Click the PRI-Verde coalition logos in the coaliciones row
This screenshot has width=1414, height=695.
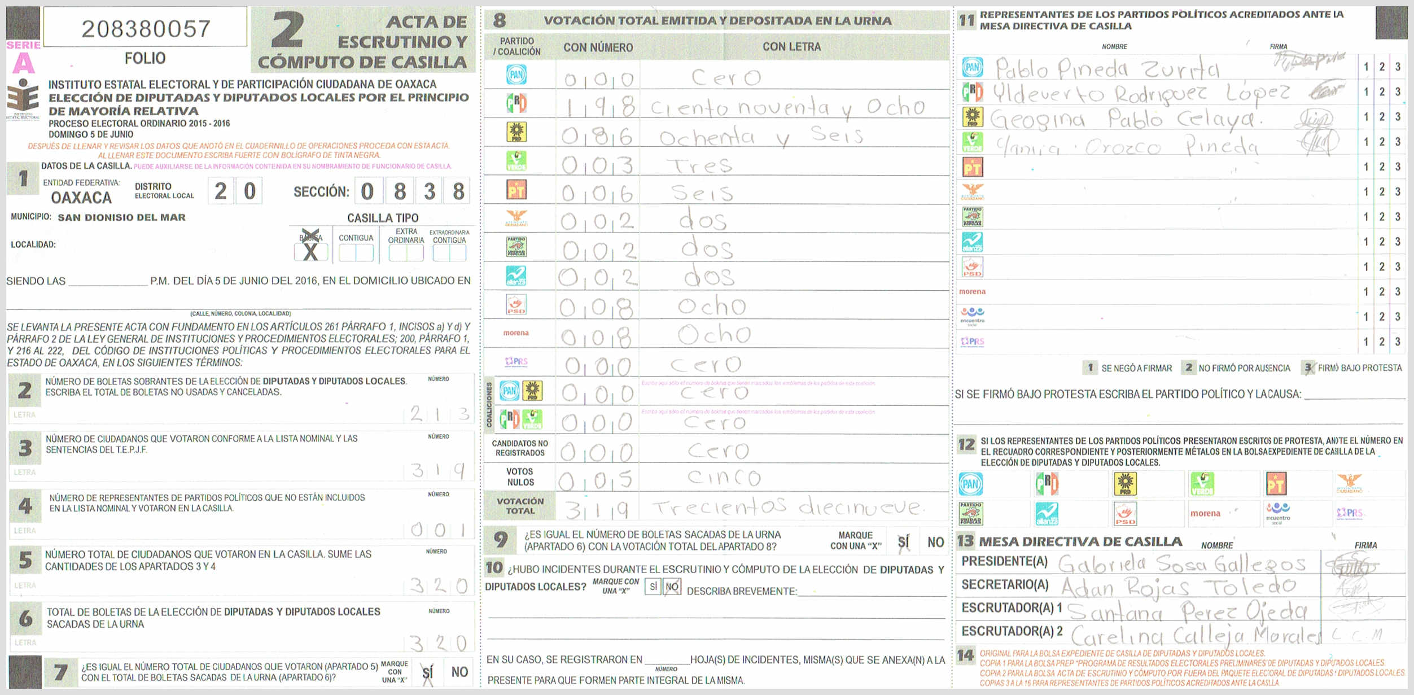point(521,419)
